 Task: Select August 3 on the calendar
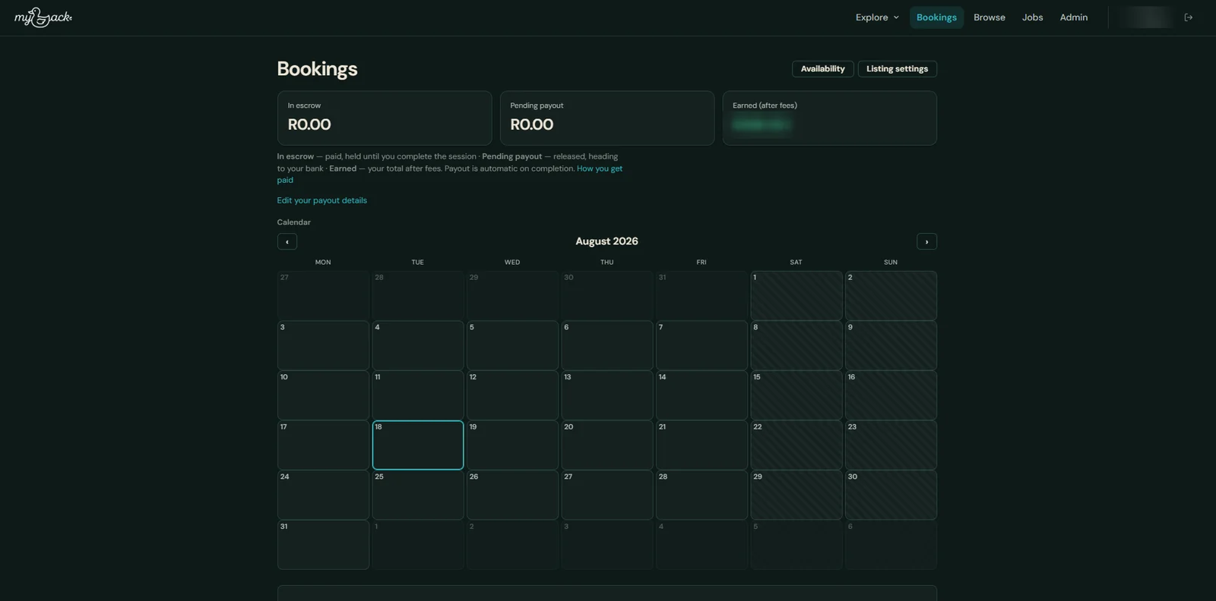[323, 346]
